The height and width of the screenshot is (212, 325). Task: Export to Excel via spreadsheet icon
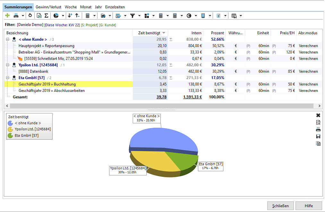click(x=39, y=15)
